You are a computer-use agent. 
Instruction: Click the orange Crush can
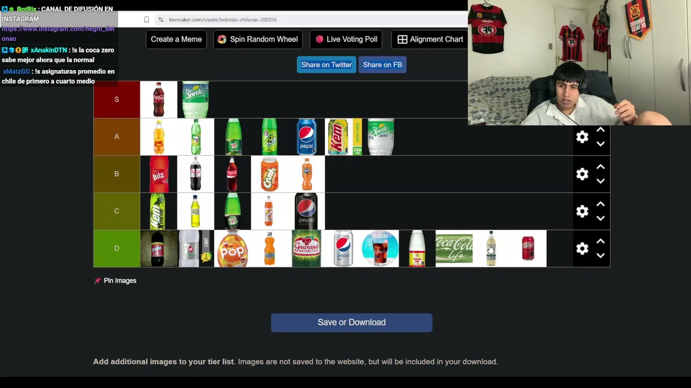(269, 174)
